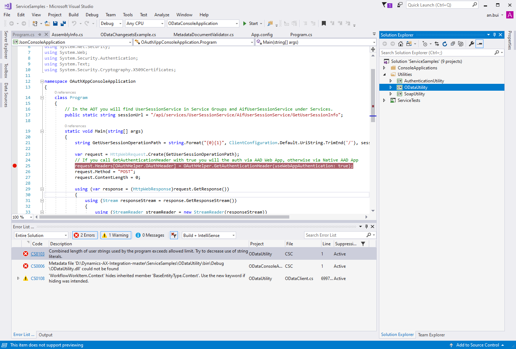Open the Server Explorer side tab
Viewport: 516px width, 349px height.
click(6, 45)
